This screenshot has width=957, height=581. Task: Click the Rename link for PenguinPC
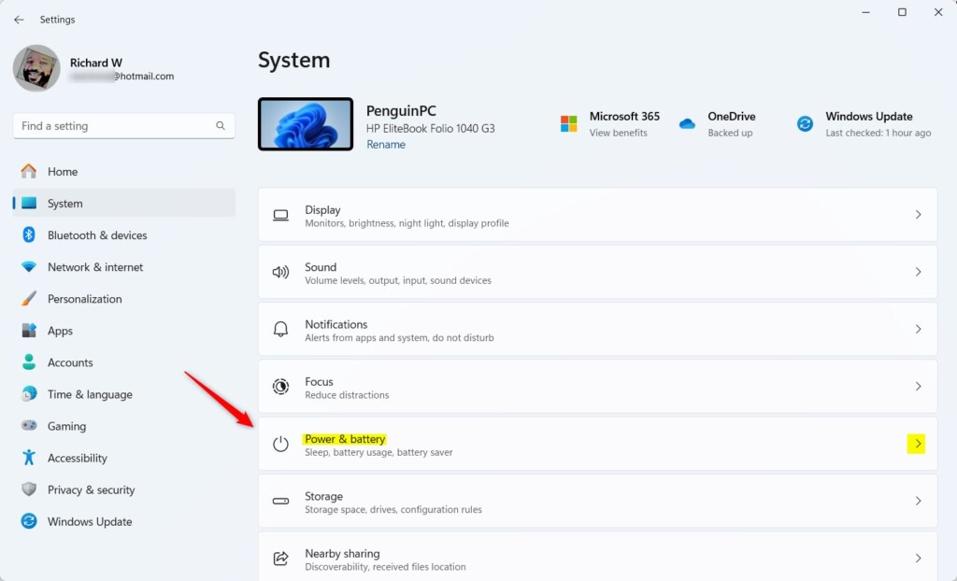(386, 145)
